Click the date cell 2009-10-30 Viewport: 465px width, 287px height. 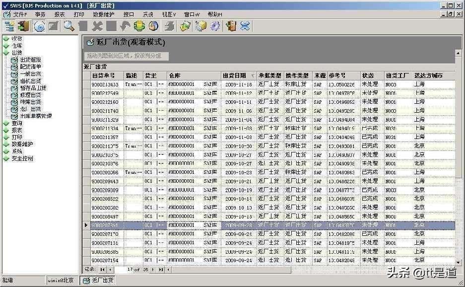point(238,146)
